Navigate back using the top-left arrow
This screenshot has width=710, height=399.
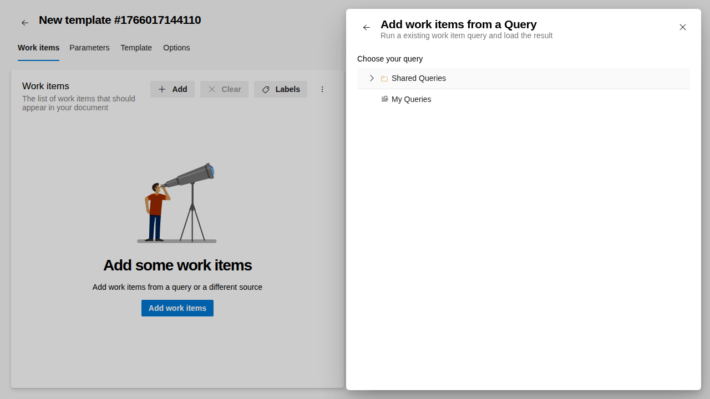point(24,22)
